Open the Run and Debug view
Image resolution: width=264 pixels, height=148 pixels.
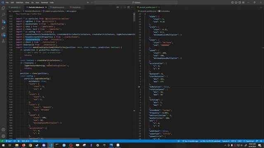pyautogui.click(x=3, y=28)
